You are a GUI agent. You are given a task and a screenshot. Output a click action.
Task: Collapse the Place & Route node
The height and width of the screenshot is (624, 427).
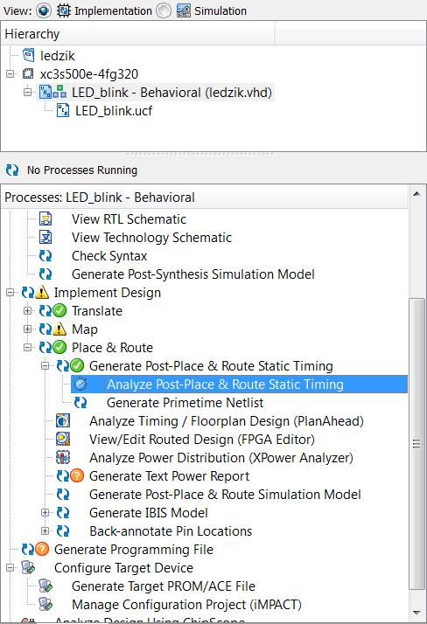point(27,348)
